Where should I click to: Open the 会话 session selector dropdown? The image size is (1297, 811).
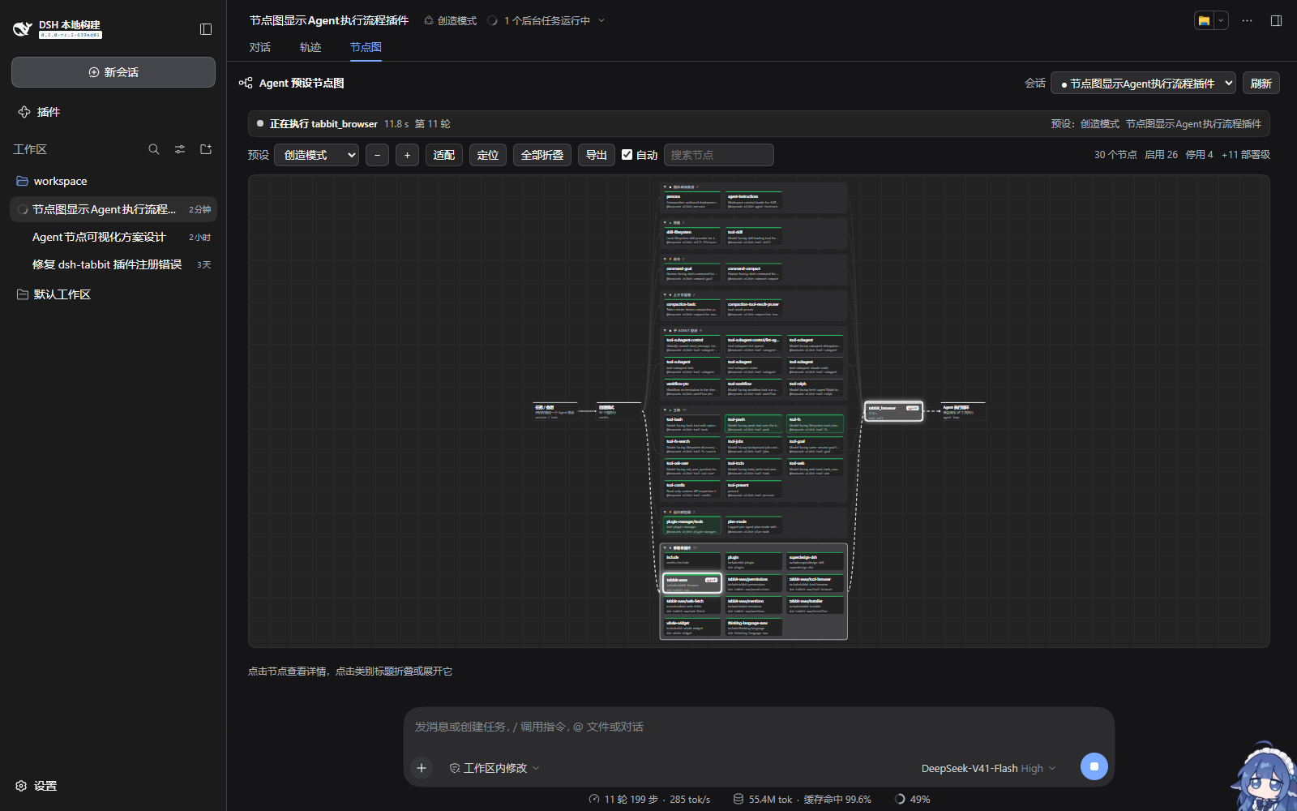[x=1143, y=83]
